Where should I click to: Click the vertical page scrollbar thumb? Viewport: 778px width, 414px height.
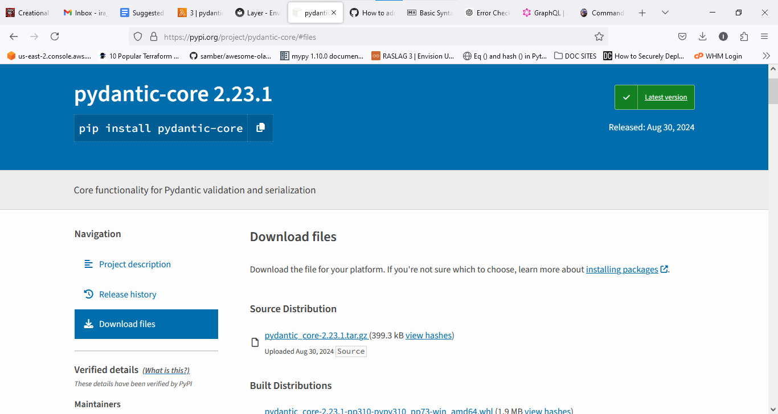[x=773, y=91]
